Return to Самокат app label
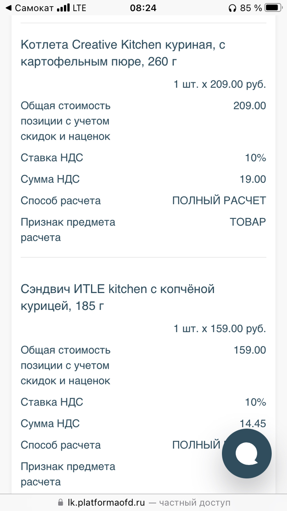This screenshot has height=511, width=287. pos(34,8)
